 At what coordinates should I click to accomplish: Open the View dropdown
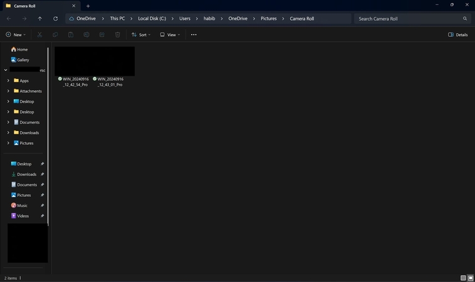170,35
